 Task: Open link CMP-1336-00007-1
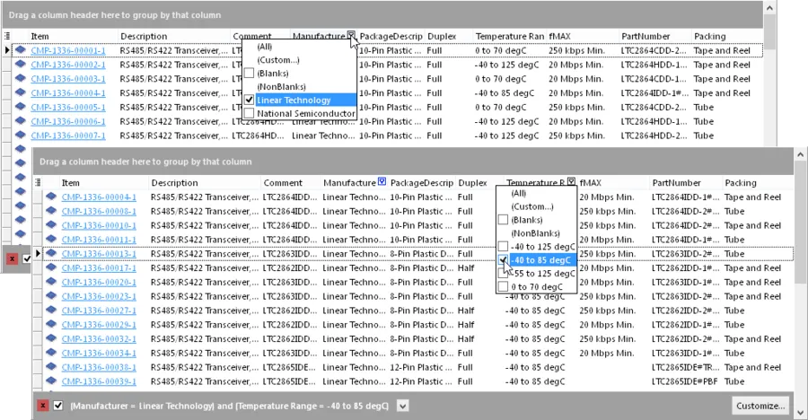68,136
